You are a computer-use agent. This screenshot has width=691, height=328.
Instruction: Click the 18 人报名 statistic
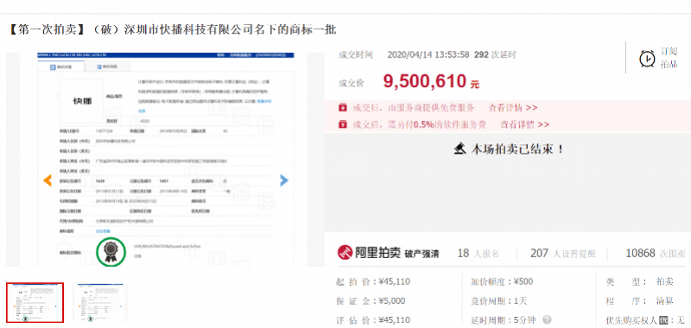479,253
